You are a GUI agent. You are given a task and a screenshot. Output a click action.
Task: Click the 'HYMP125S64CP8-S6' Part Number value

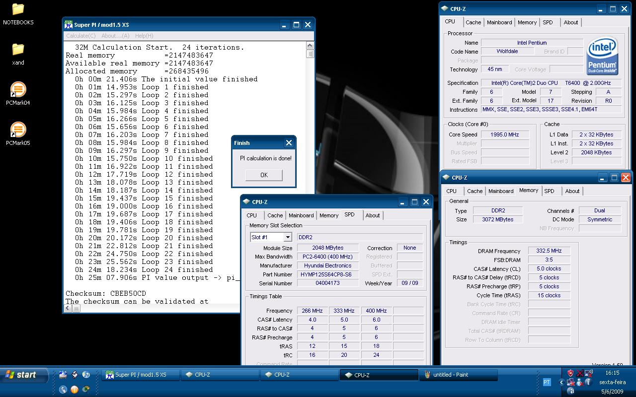click(328, 274)
